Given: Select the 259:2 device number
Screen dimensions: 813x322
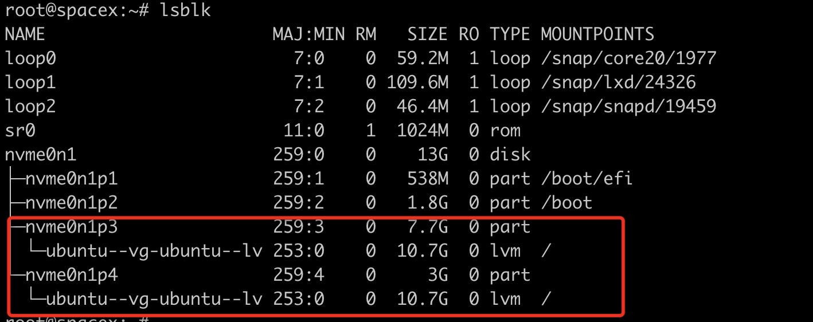Looking at the screenshot, I should click(x=299, y=203).
